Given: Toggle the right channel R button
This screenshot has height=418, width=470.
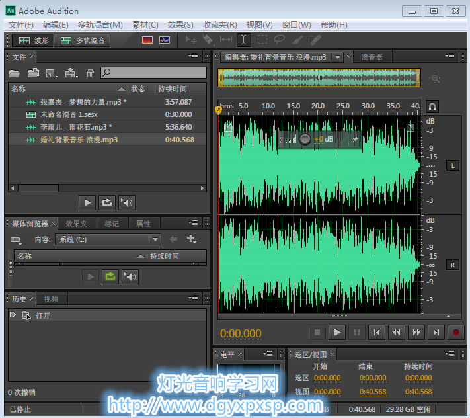Looking at the screenshot, I should [x=453, y=265].
